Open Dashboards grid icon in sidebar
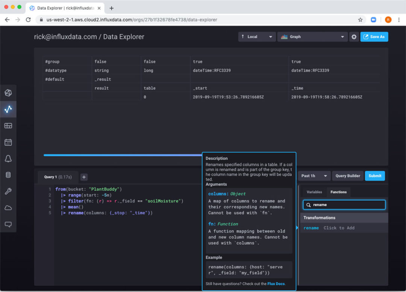 click(8, 126)
